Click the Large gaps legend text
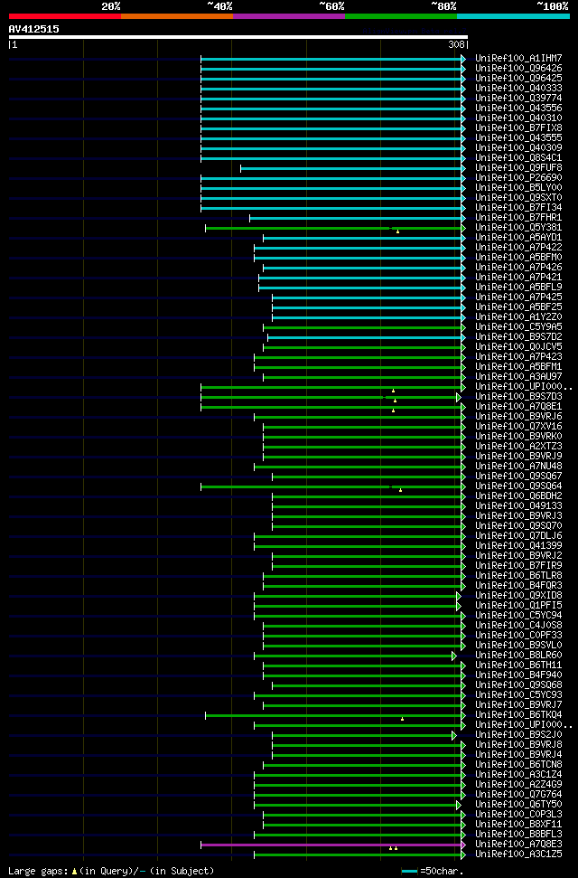The height and width of the screenshot is (878, 578). [x=111, y=872]
